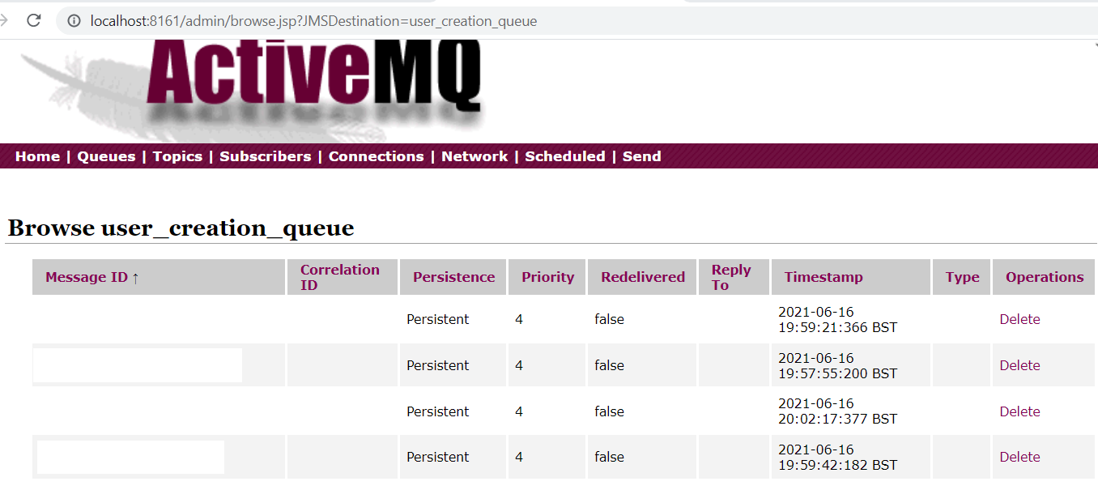
Task: Navigate to the Subscribers page
Action: 265,156
